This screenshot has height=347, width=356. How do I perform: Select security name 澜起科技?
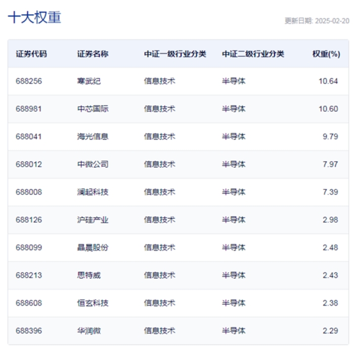[x=93, y=192]
